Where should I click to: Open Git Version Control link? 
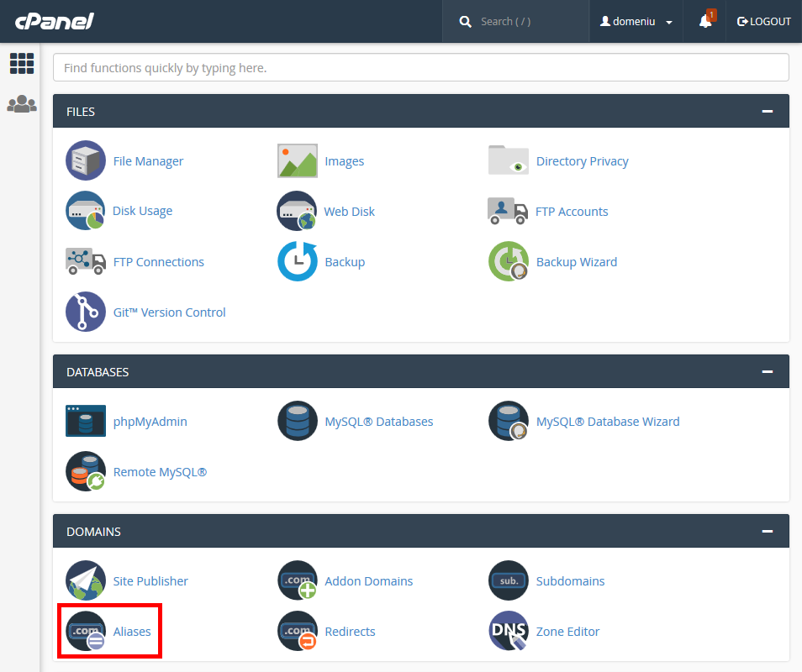pos(169,312)
